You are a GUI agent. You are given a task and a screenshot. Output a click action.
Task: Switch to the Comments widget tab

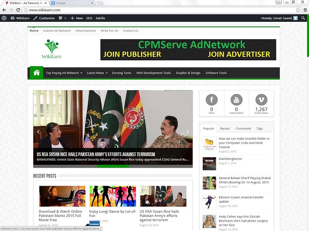(x=243, y=128)
